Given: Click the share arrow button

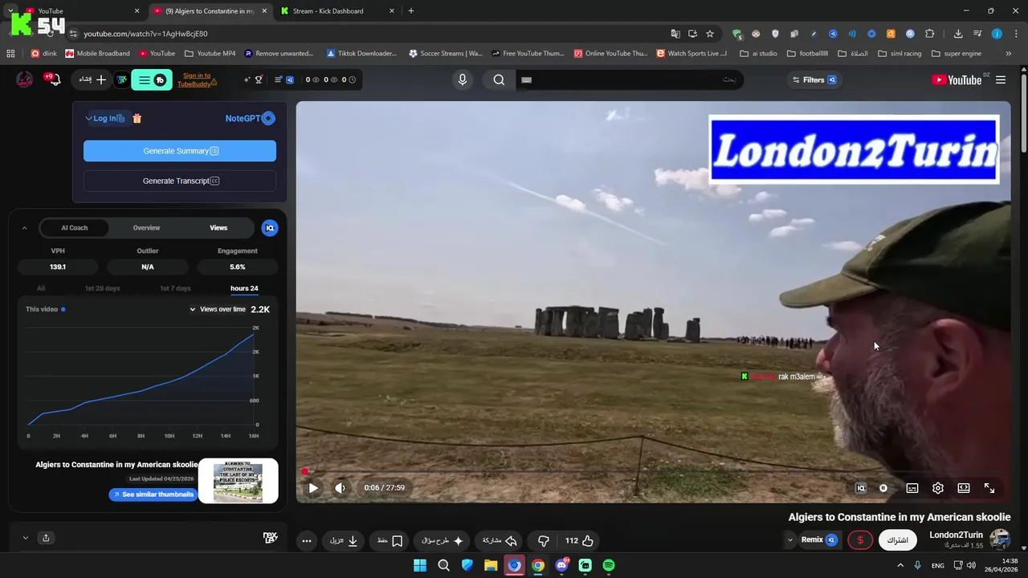Looking at the screenshot, I should pyautogui.click(x=500, y=541).
